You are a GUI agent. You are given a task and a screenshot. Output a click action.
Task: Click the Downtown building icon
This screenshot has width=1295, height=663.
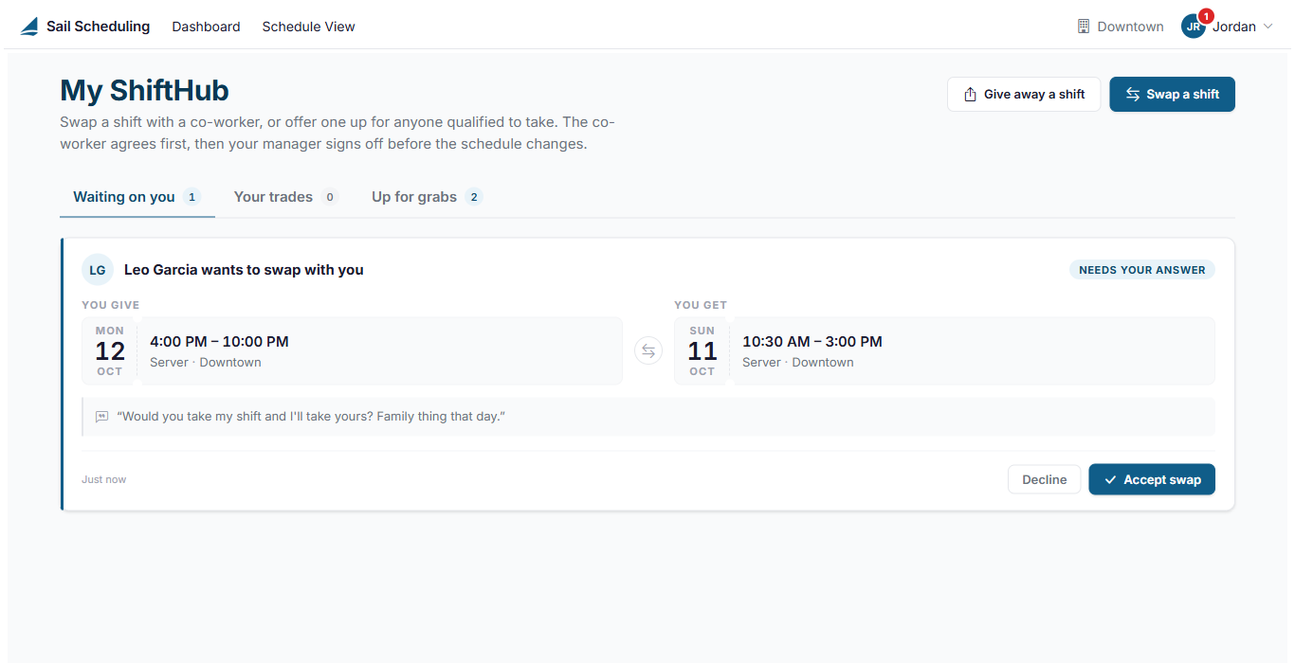(1084, 27)
